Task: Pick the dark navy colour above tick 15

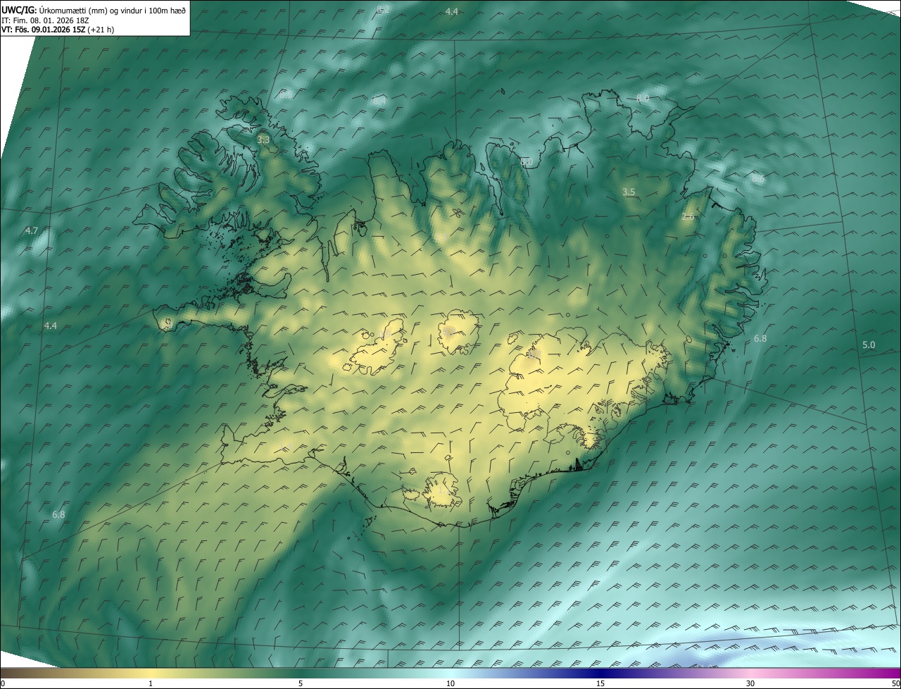Action: tap(600, 673)
